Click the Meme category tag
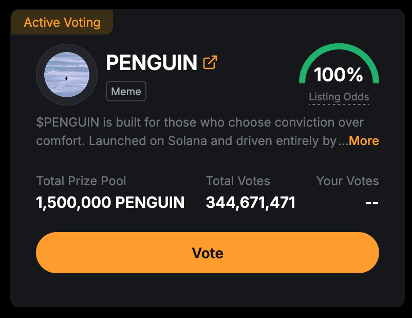 coord(126,91)
